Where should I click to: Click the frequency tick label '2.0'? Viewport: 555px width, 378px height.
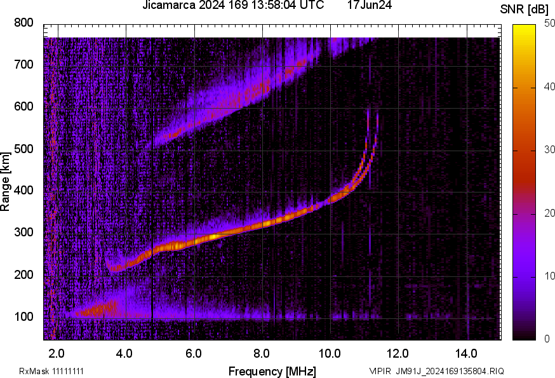[57, 354]
